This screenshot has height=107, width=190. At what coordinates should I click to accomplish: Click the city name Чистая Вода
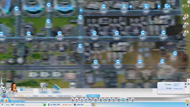[x=20, y=105]
